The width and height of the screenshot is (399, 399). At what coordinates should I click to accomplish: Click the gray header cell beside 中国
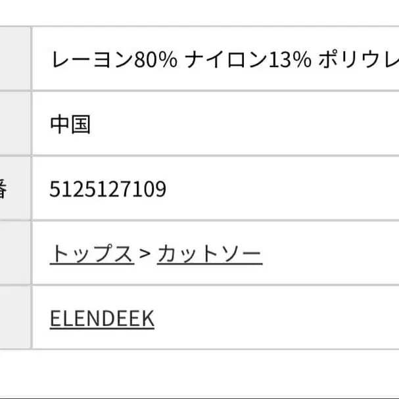tap(14, 125)
